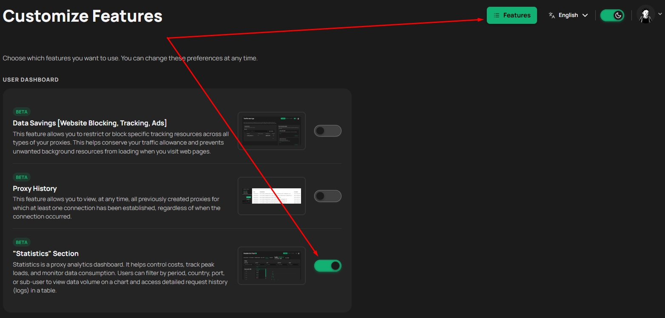Click the Customize Features page heading

(x=82, y=16)
